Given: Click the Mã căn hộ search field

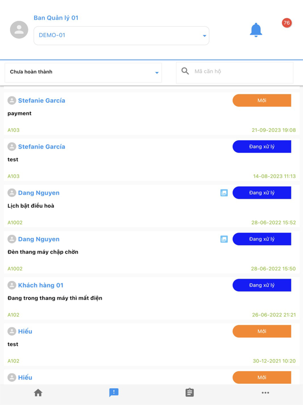Looking at the screenshot, I should click(235, 73).
